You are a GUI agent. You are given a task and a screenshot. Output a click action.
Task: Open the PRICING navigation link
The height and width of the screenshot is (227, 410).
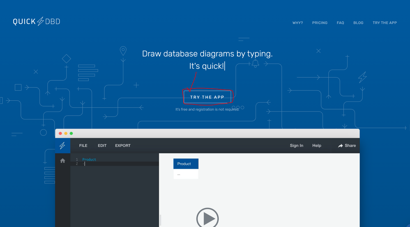pyautogui.click(x=320, y=23)
